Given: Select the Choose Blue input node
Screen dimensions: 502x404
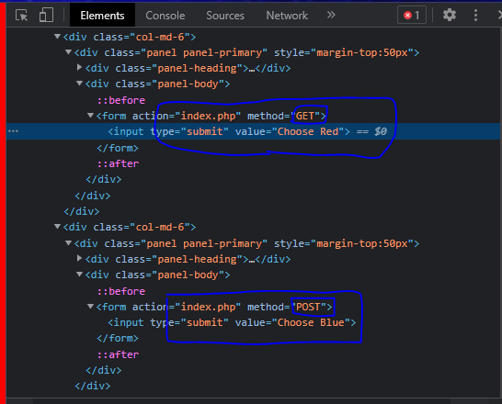Looking at the screenshot, I should (232, 322).
